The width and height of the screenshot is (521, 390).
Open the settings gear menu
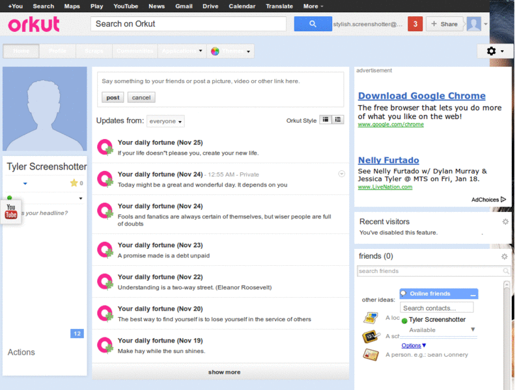[494, 51]
